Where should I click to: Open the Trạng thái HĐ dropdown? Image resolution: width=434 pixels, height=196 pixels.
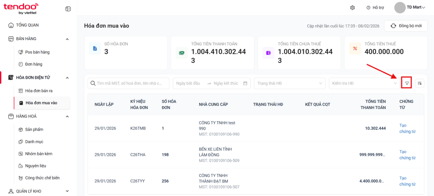click(290, 83)
